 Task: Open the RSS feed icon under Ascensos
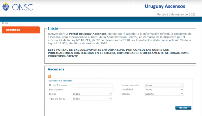click(49, 76)
